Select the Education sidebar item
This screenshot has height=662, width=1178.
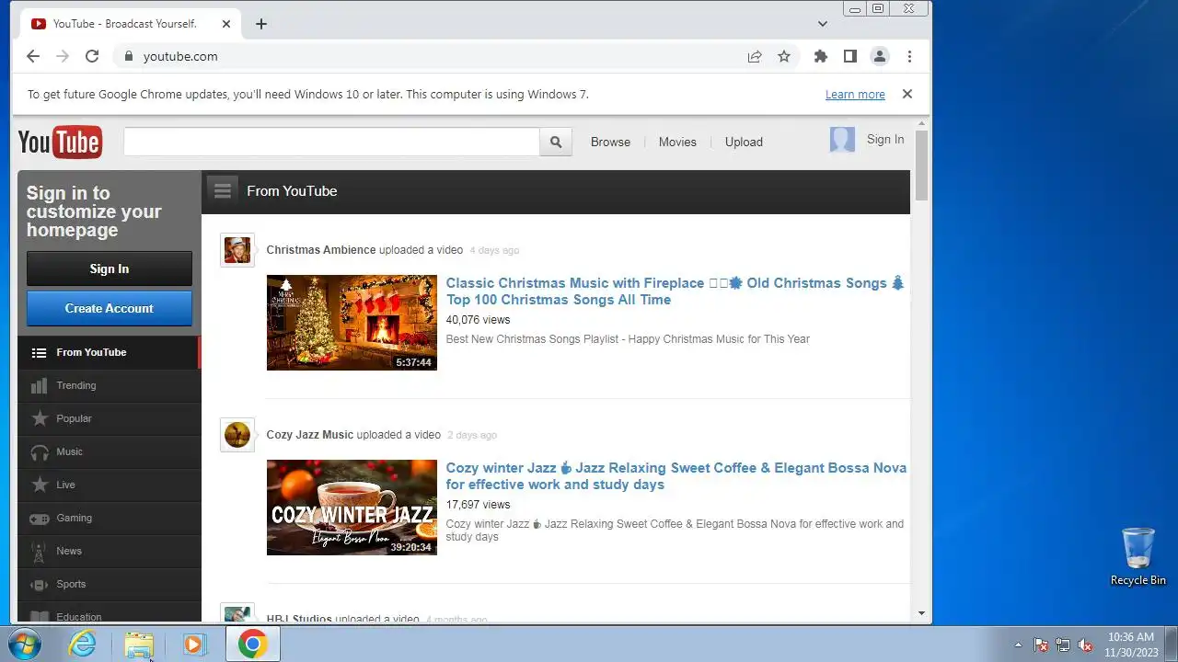pyautogui.click(x=109, y=615)
